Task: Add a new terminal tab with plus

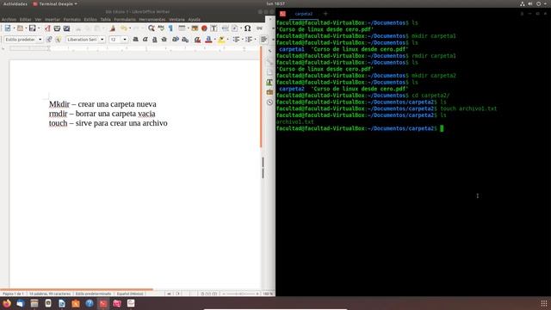Action: coord(325,14)
